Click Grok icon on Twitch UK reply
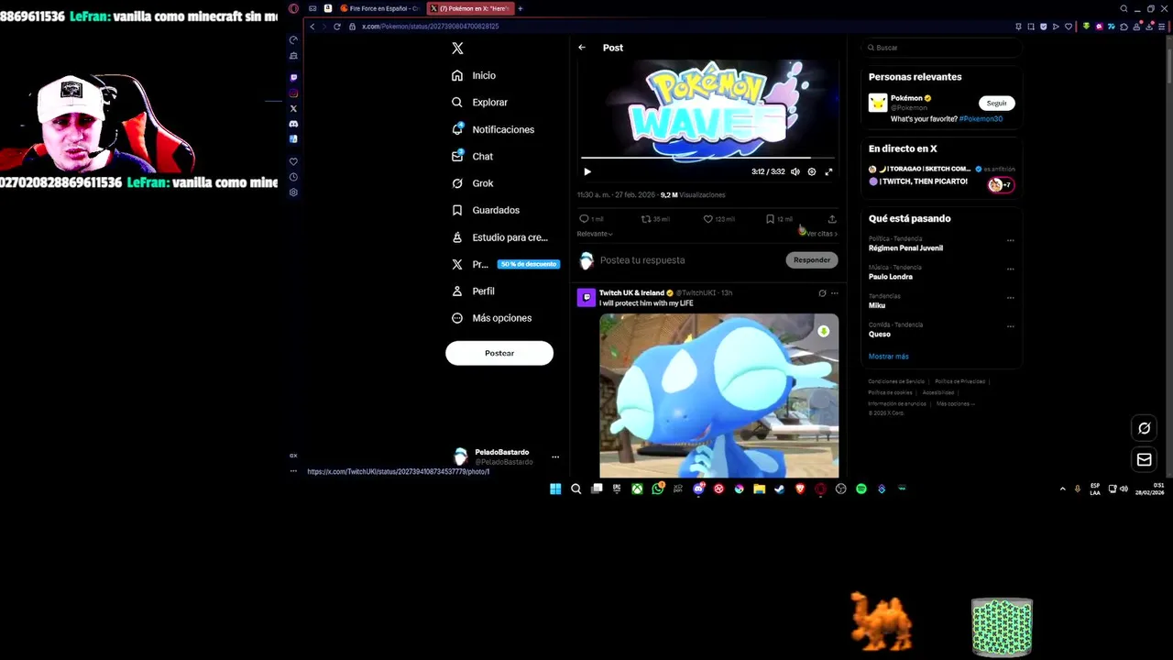 click(822, 293)
